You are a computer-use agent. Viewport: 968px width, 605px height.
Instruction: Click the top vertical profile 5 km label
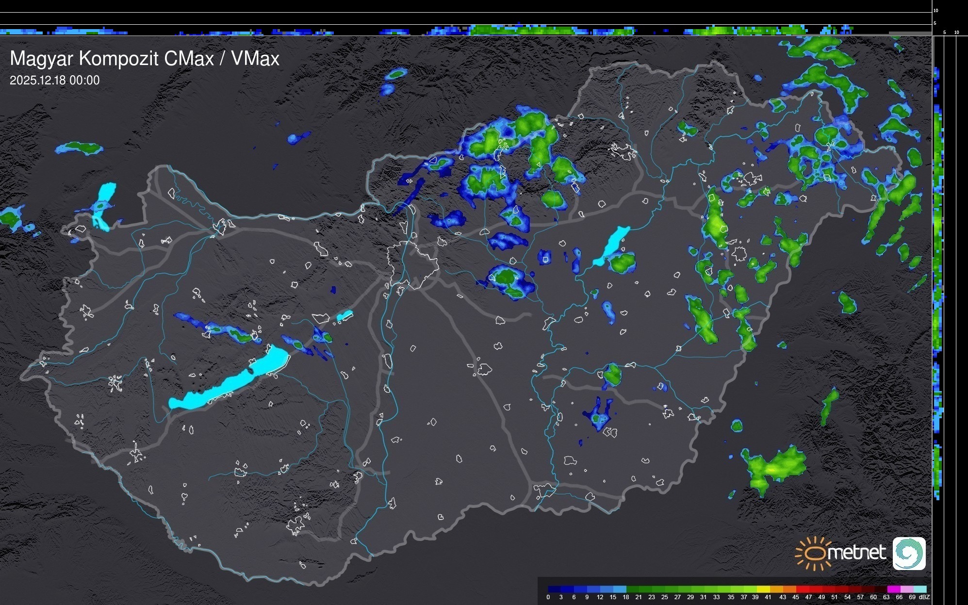(935, 23)
